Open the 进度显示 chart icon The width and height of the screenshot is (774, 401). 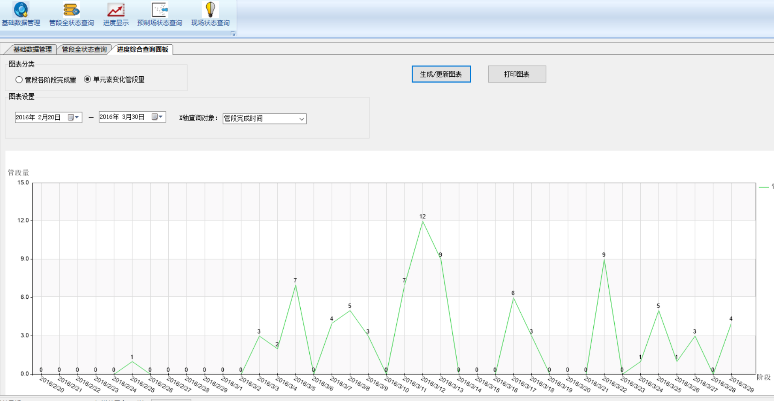(116, 14)
